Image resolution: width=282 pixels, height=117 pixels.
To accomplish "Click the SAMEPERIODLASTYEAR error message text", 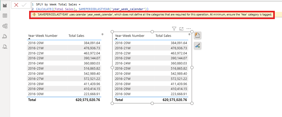I will point(155,14).
